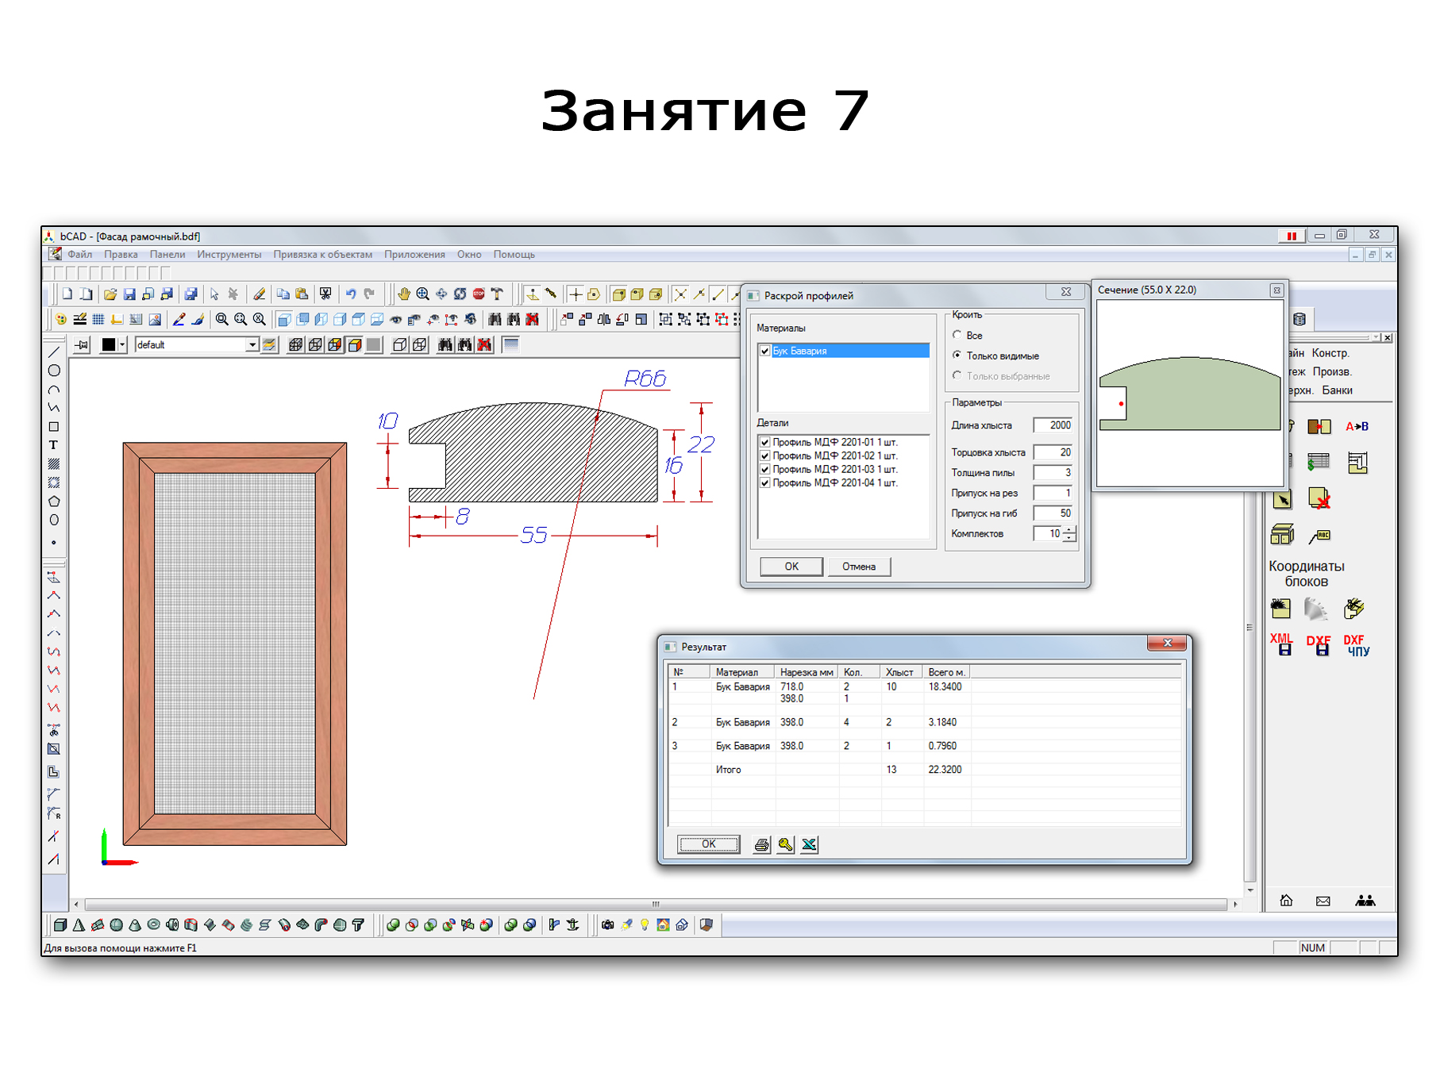Viewport: 1440px width, 1080px height.
Task: Click the Материал column header
Action: coord(742,673)
